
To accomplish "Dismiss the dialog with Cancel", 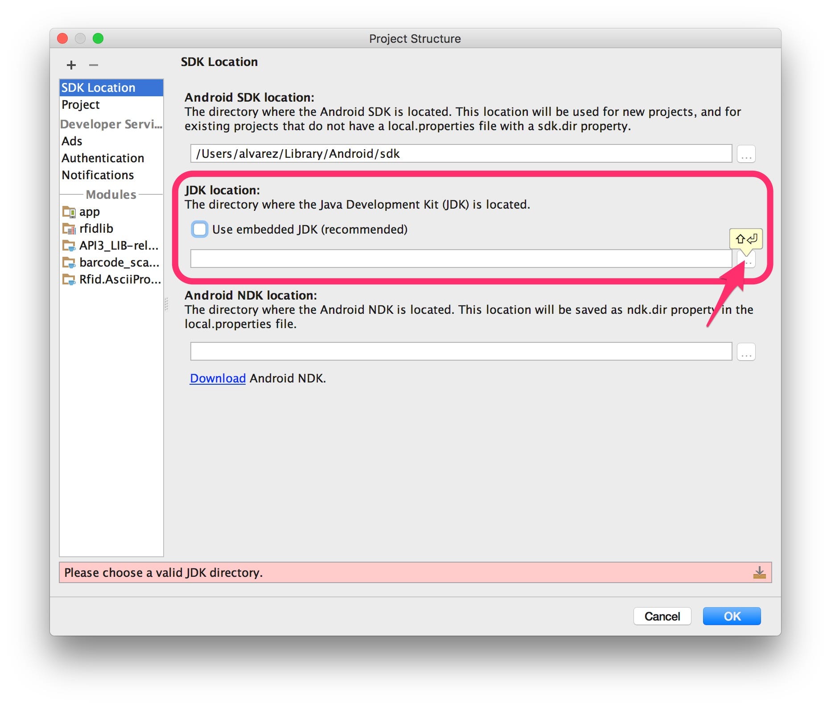I will tap(662, 616).
